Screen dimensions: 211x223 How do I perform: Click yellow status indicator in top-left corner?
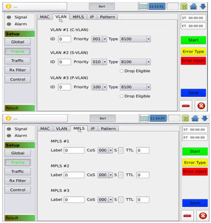8,6
